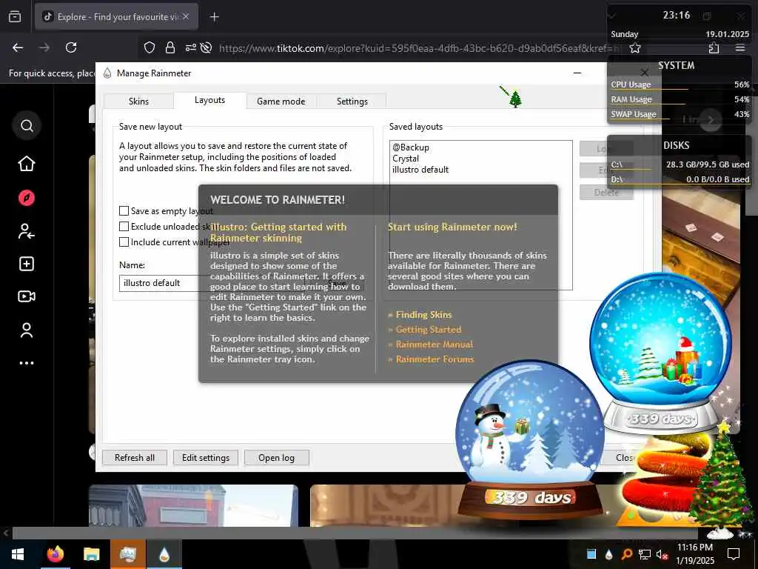Click the padlock site security icon
Viewport: 758px width, 569px height.
coord(170,47)
